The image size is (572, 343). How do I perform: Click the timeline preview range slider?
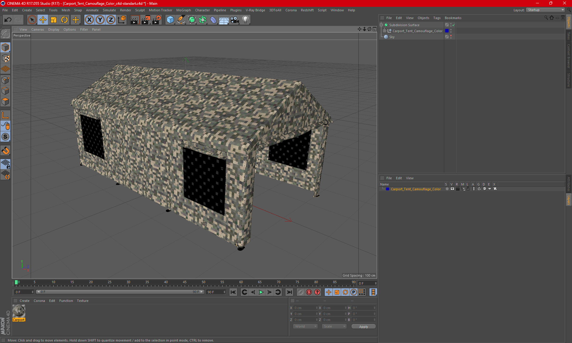coord(120,292)
